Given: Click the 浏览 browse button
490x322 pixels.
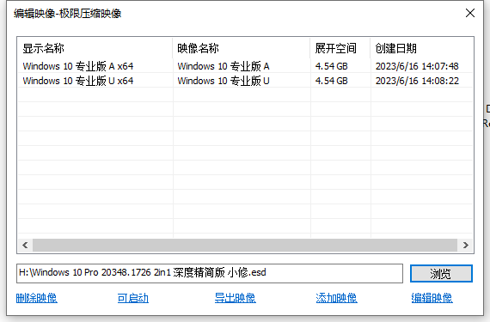Looking at the screenshot, I should tap(441, 274).
